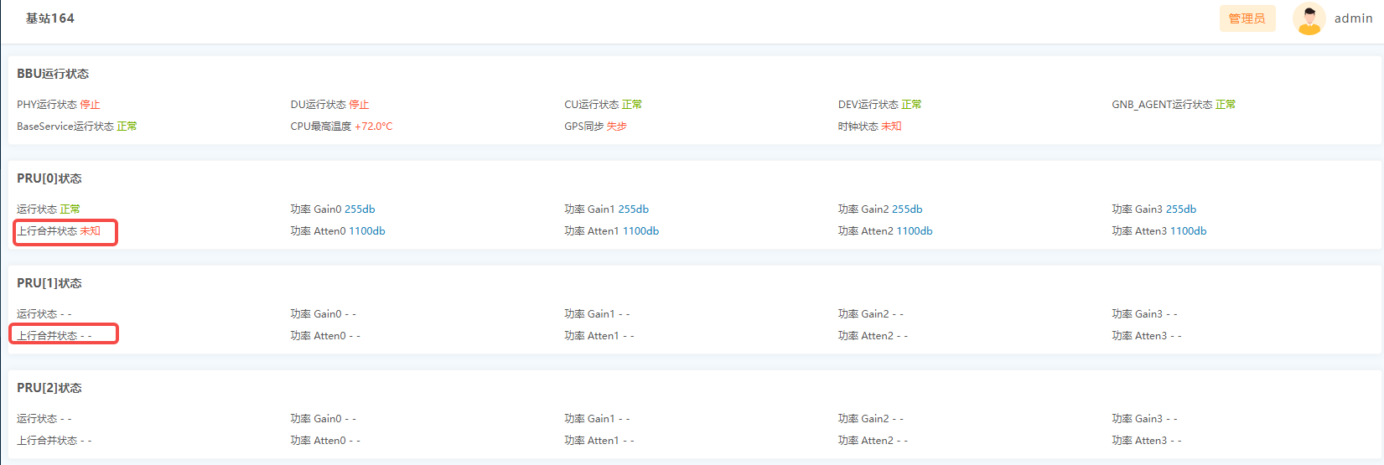Click PRU[1] 功率 Atten0 entry

pos(325,336)
